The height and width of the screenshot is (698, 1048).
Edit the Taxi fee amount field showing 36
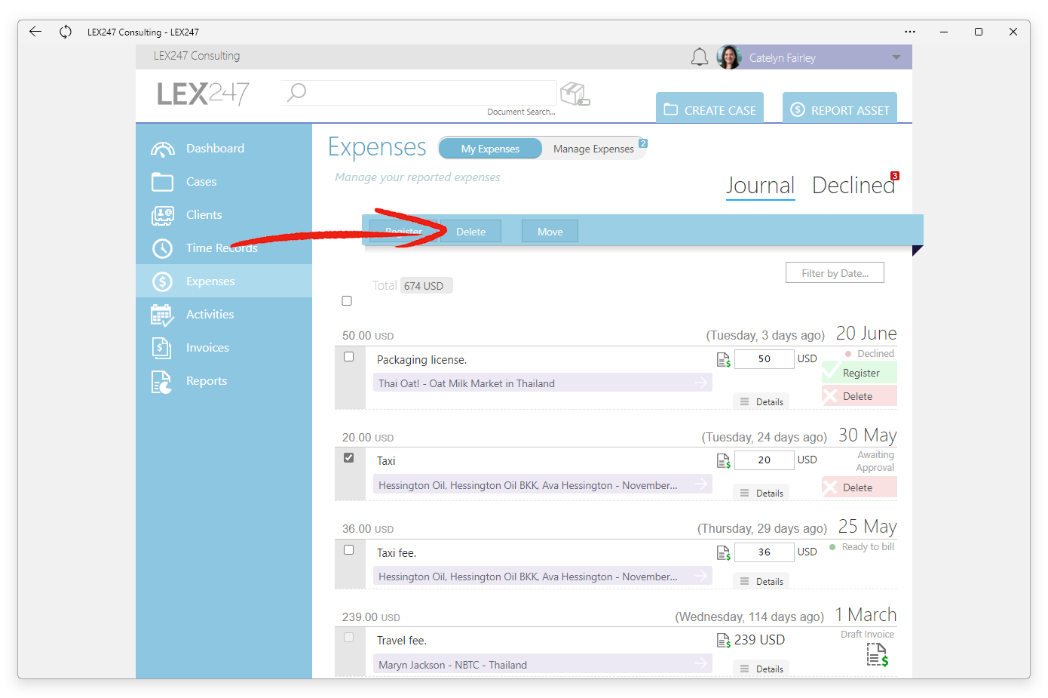point(764,552)
